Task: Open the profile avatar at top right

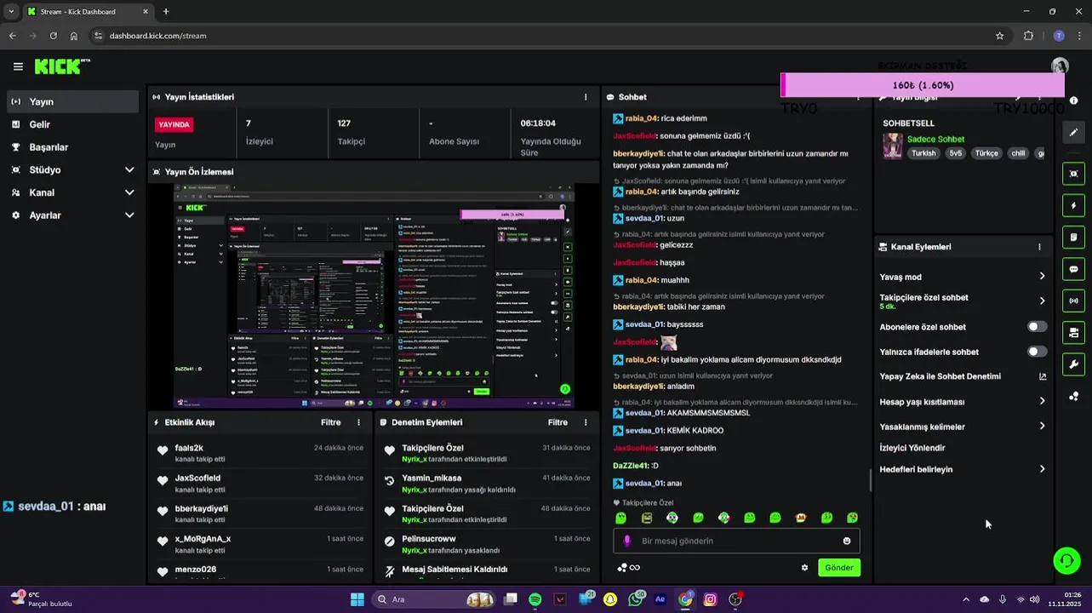Action: (x=1060, y=66)
